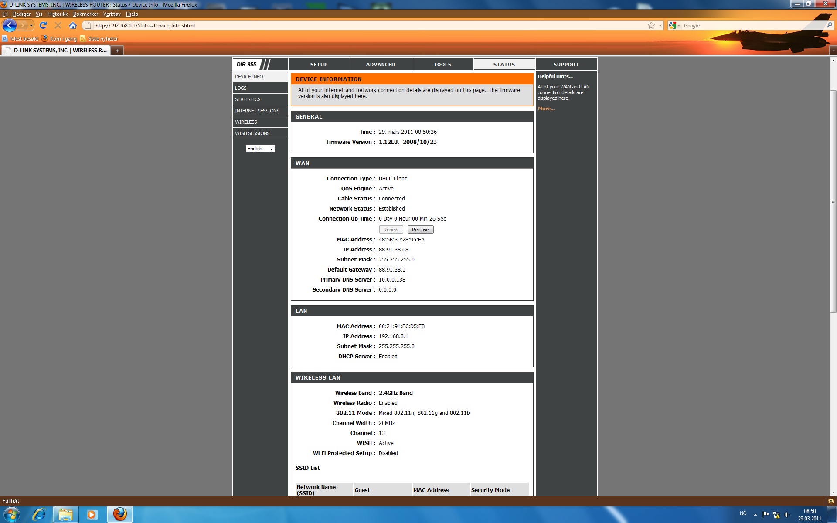Open the Bokmerker menu
The height and width of the screenshot is (523, 837).
coord(85,14)
